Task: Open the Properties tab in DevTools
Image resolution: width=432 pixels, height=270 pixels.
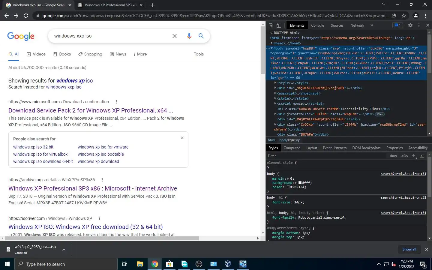Action: point(394,148)
